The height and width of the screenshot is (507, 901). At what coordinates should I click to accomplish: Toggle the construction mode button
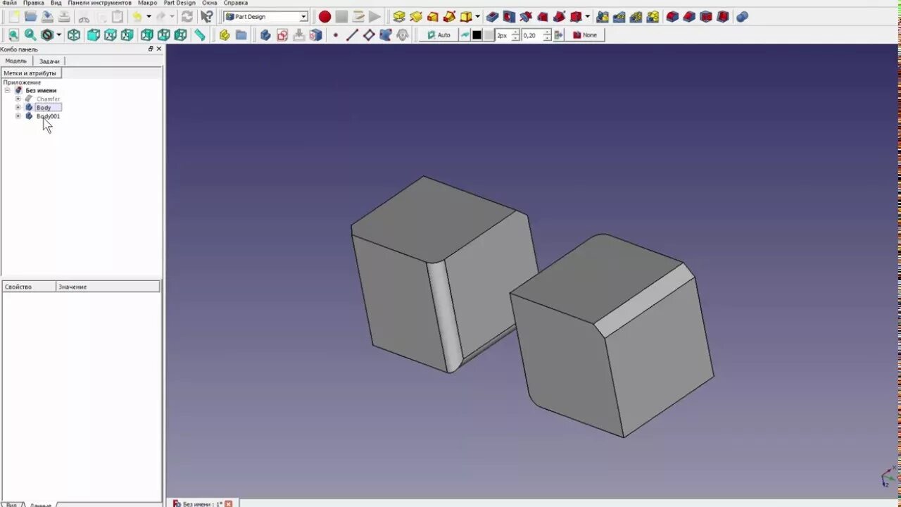pos(465,35)
